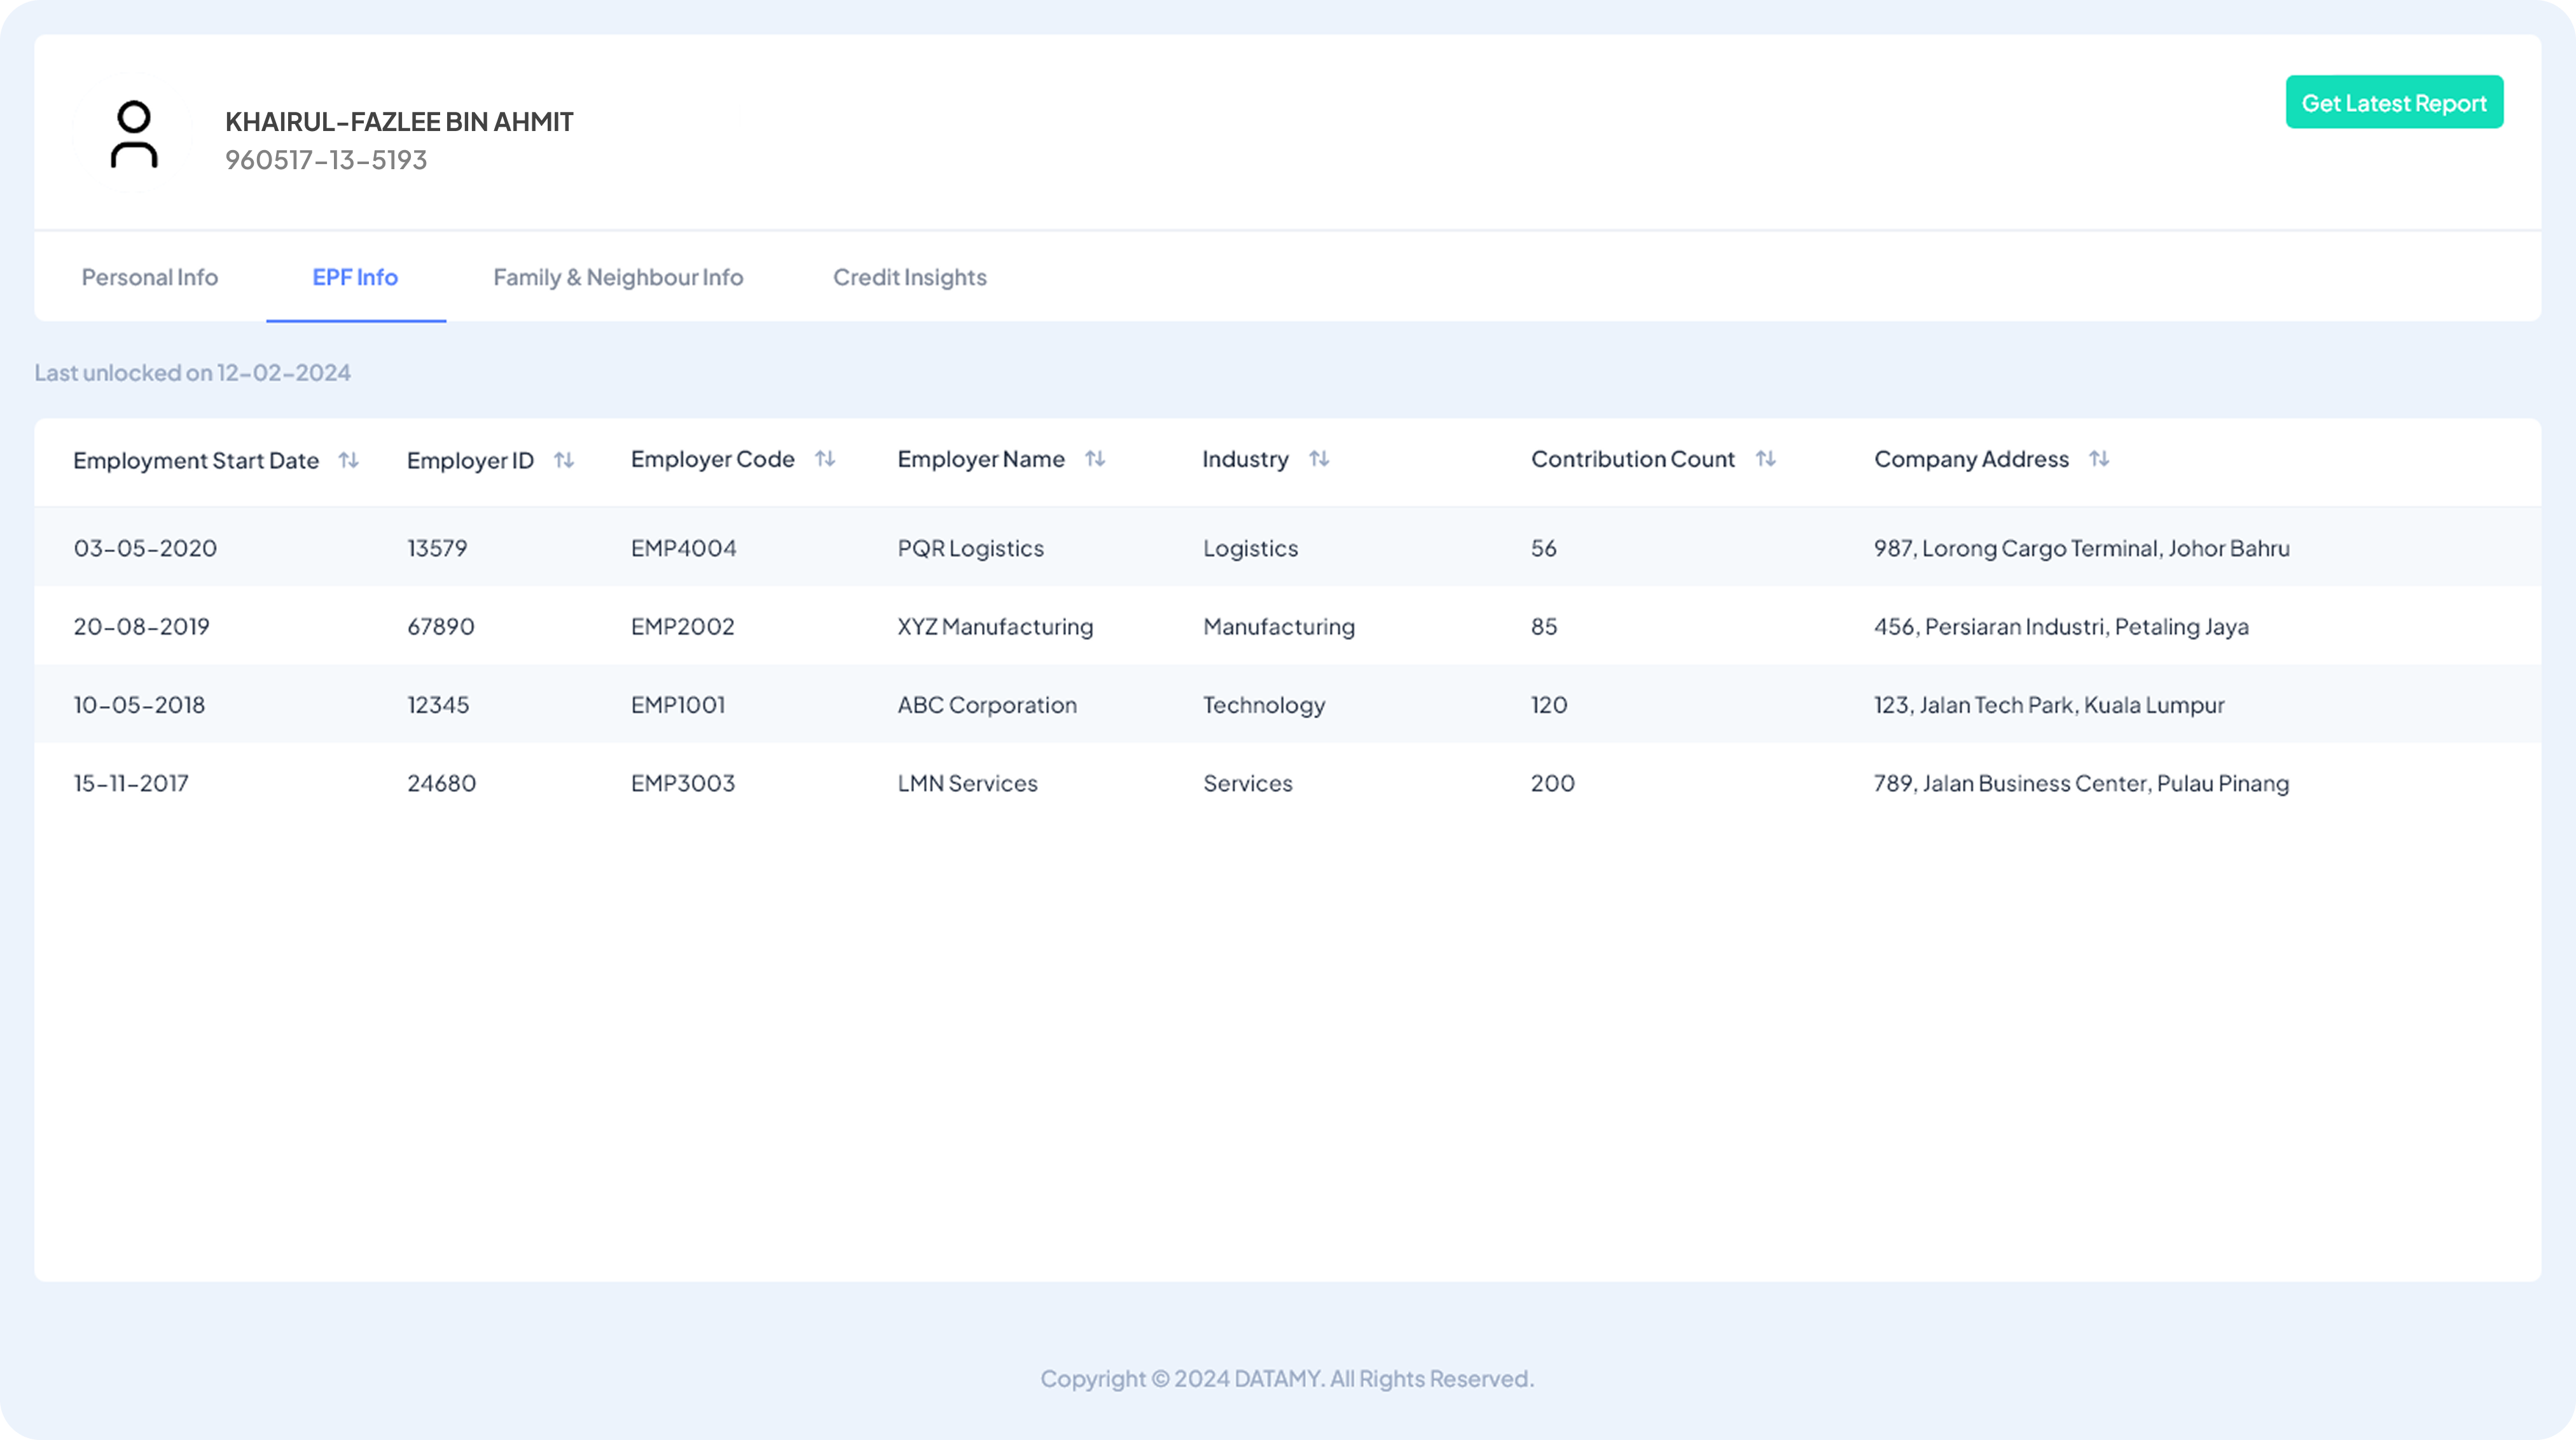
Task: Sort by Contribution Count arrows icon
Action: click(1766, 459)
